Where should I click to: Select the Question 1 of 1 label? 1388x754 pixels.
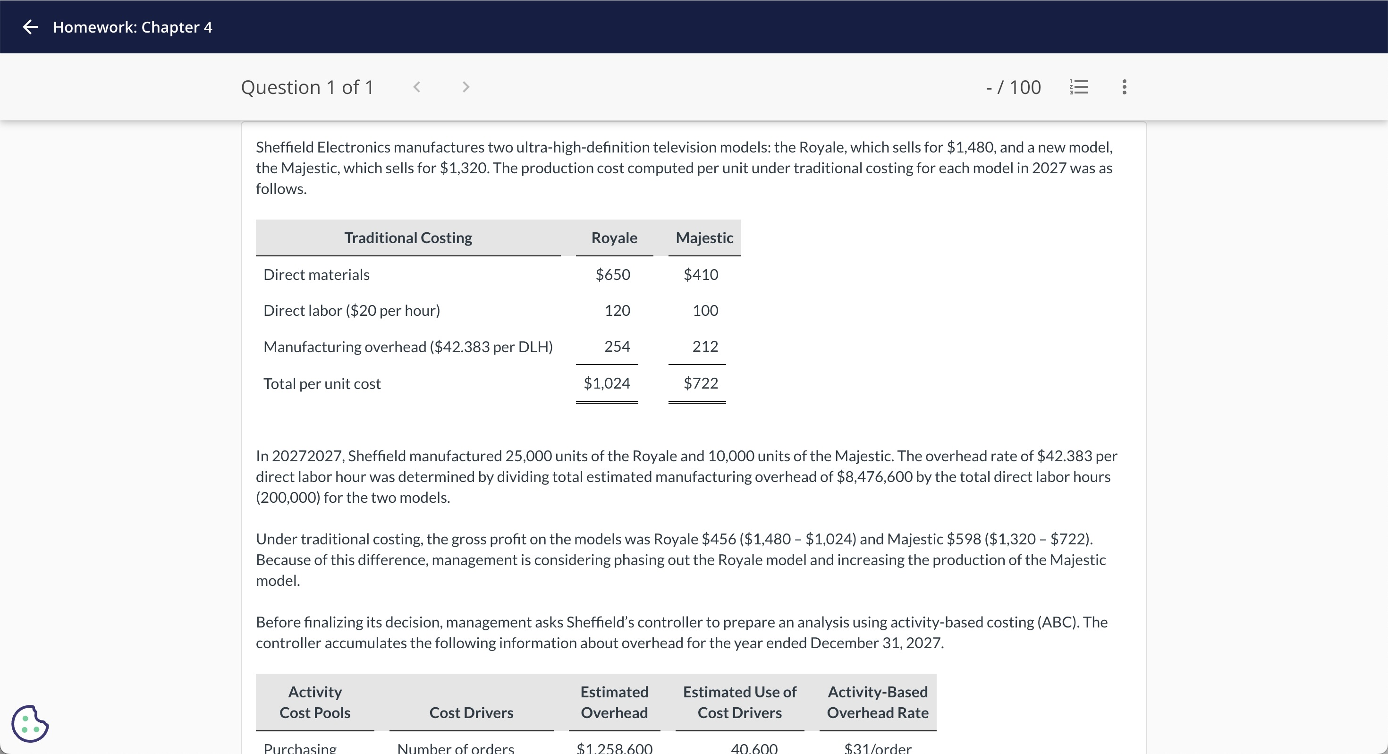pos(307,87)
